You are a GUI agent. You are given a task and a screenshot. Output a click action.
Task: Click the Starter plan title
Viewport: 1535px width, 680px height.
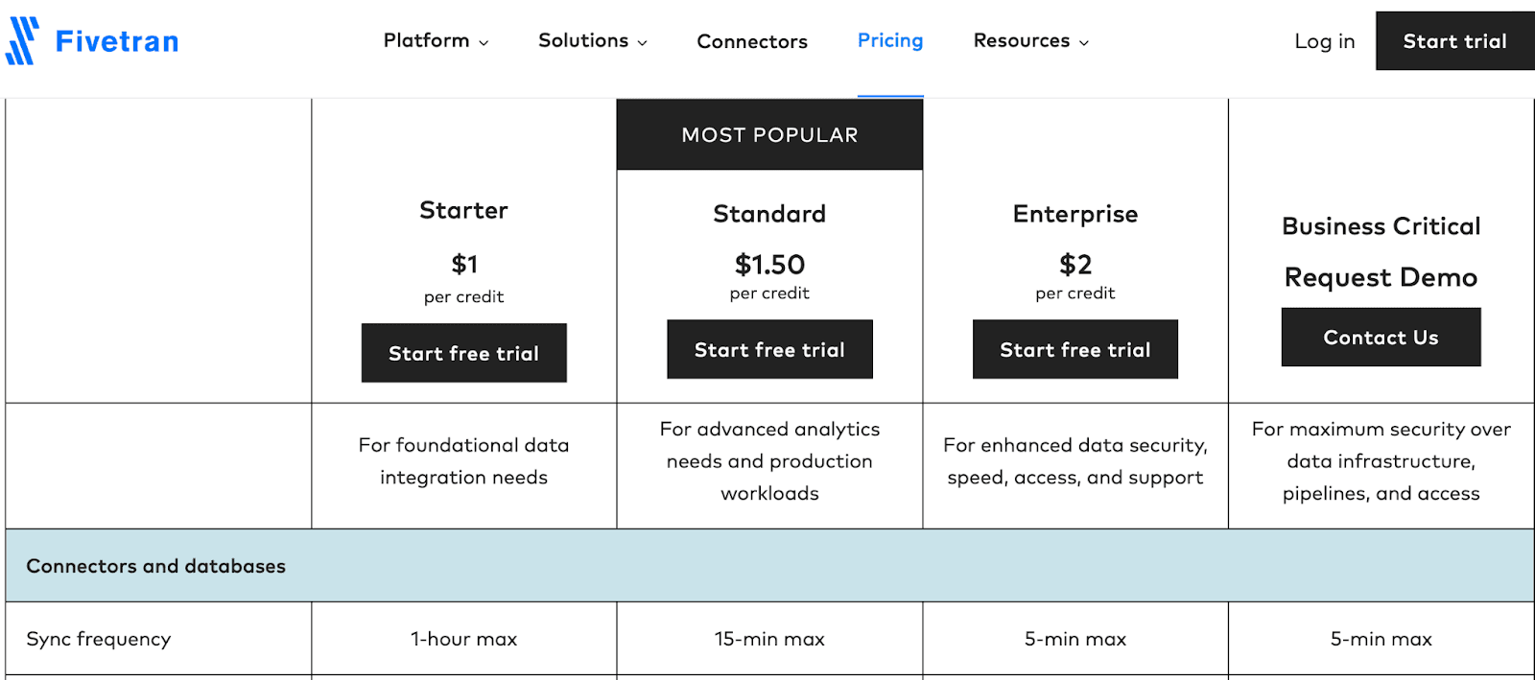[x=463, y=211]
